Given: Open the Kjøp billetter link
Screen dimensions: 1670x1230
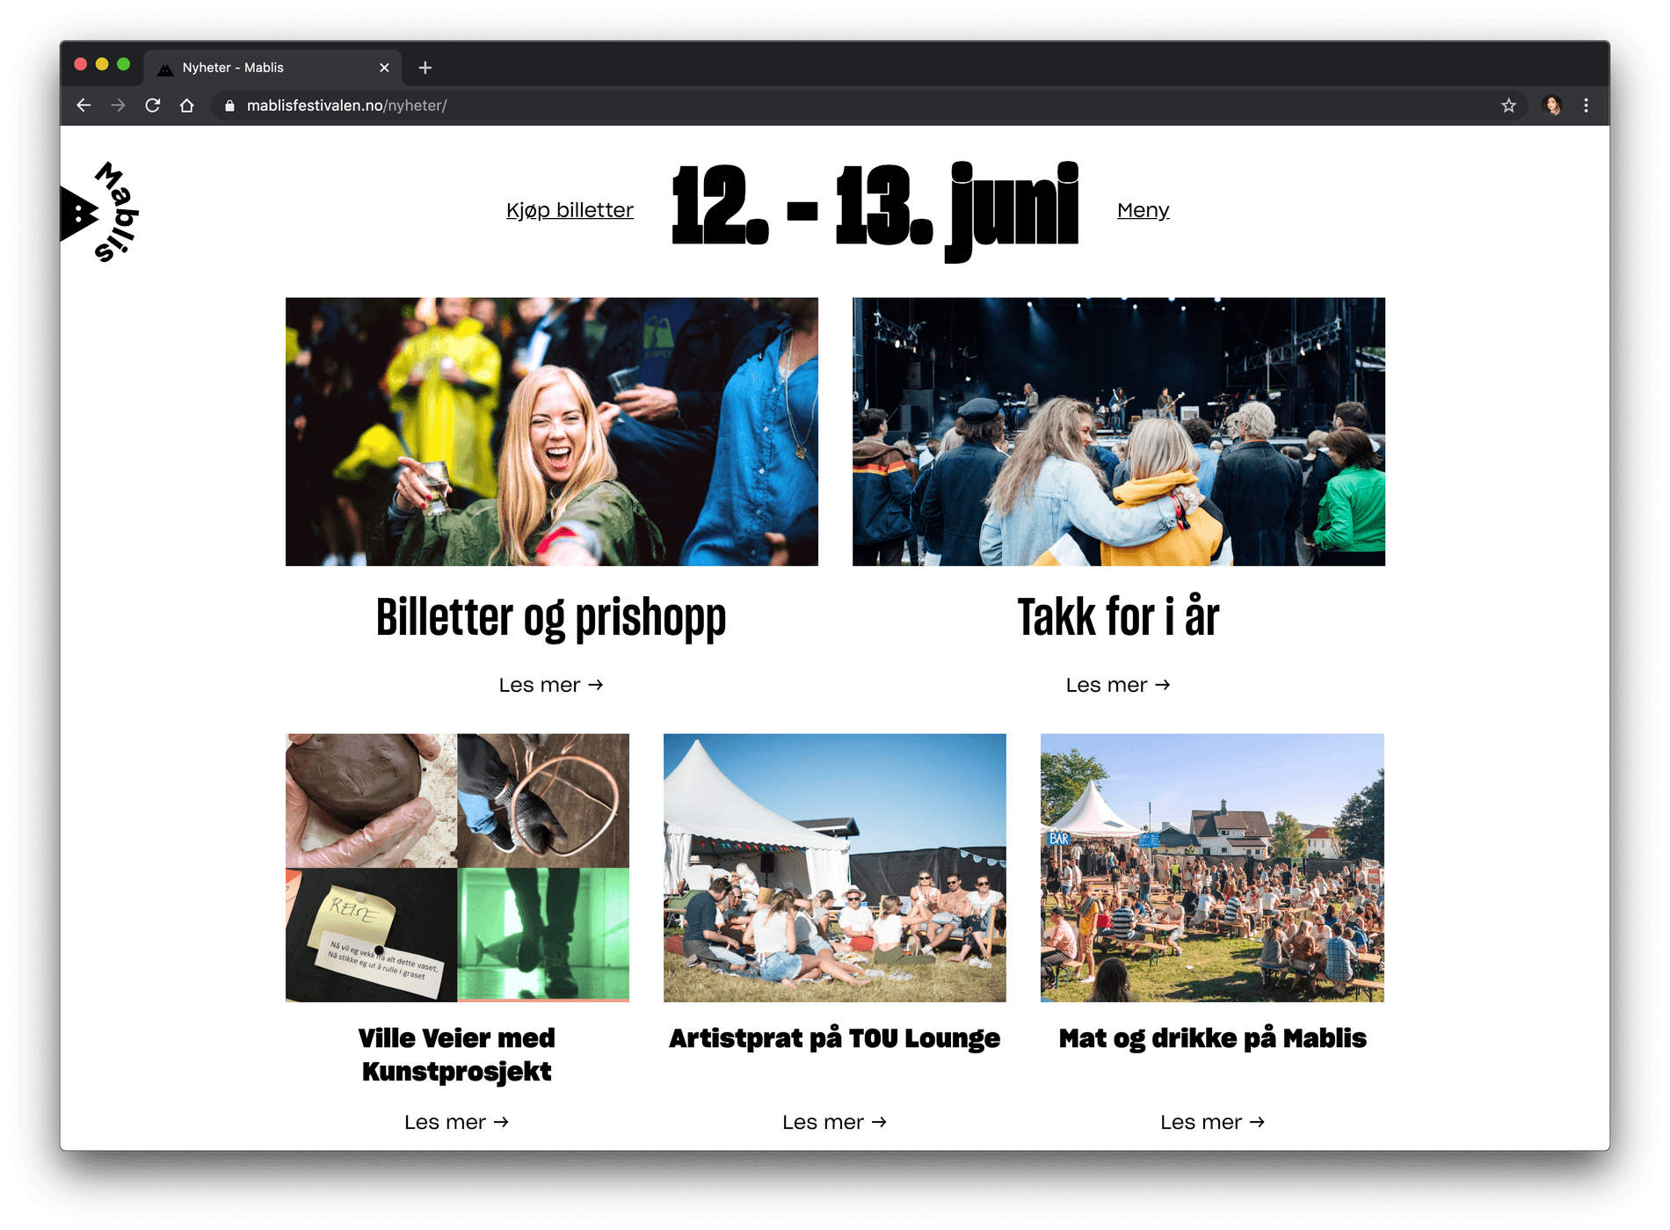Looking at the screenshot, I should coord(570,210).
